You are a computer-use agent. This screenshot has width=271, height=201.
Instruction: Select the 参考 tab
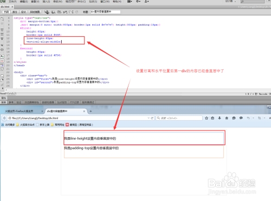coord(11,102)
